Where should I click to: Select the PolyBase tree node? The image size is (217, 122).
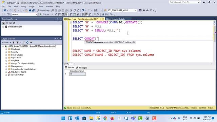15,61
